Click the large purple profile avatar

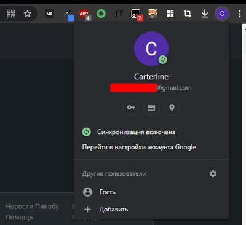(151, 49)
